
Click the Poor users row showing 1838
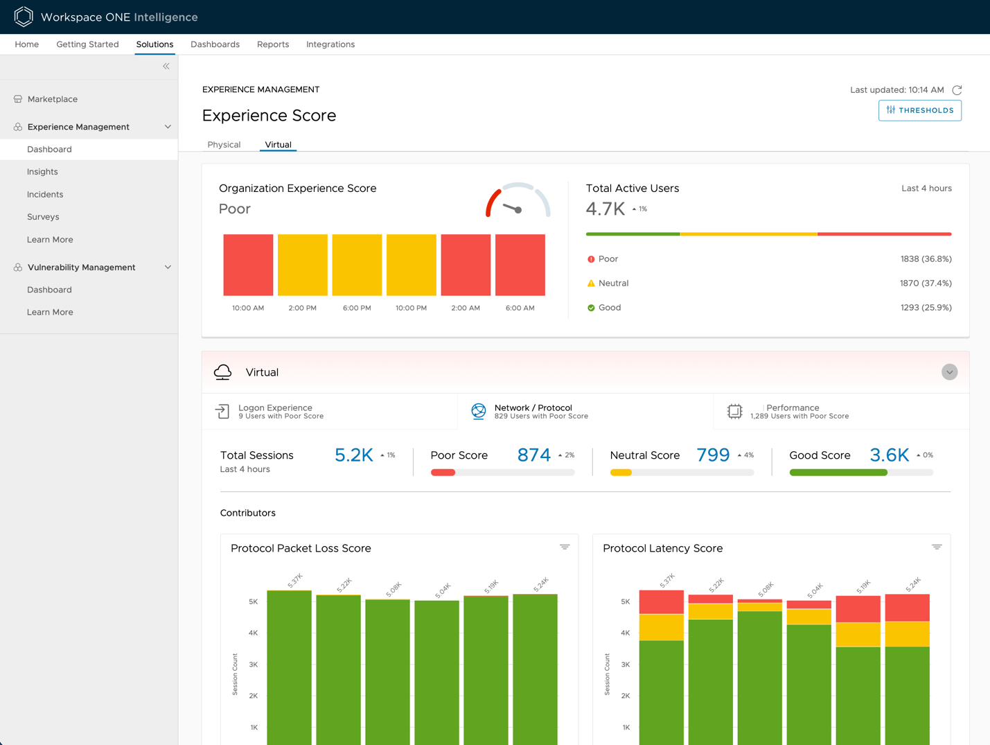(x=768, y=259)
